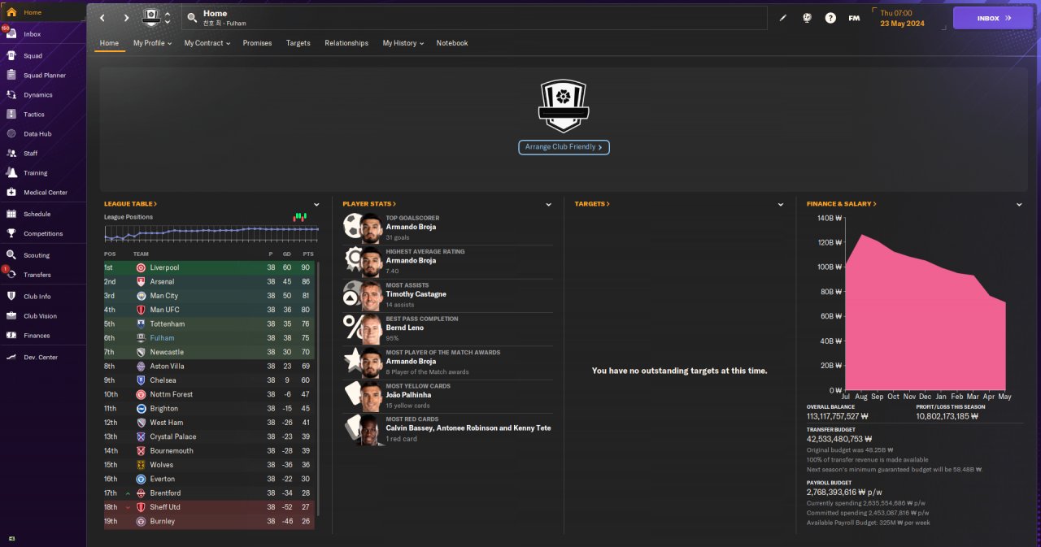Click the date Thu 23 May 2024

[900, 18]
